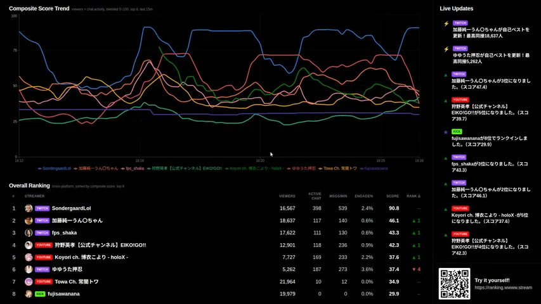Click the Twitch badge on the fps_shaka 43.3 update
The height and width of the screenshot is (304, 541).
click(459, 157)
